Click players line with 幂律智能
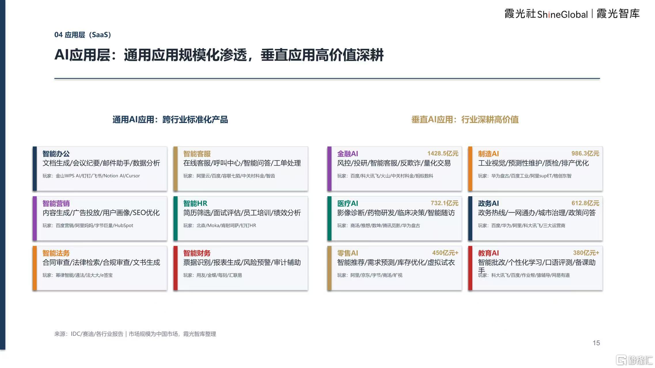 click(x=77, y=275)
